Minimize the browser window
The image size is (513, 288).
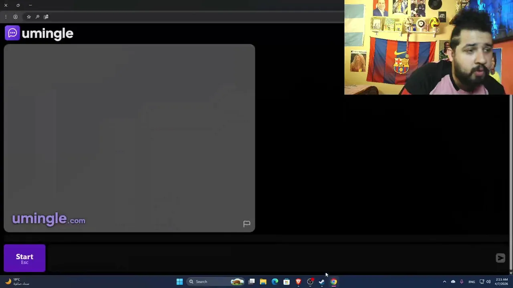click(x=30, y=5)
